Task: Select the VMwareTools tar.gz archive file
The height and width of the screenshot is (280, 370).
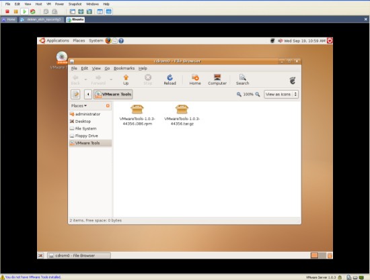Action: (x=182, y=115)
